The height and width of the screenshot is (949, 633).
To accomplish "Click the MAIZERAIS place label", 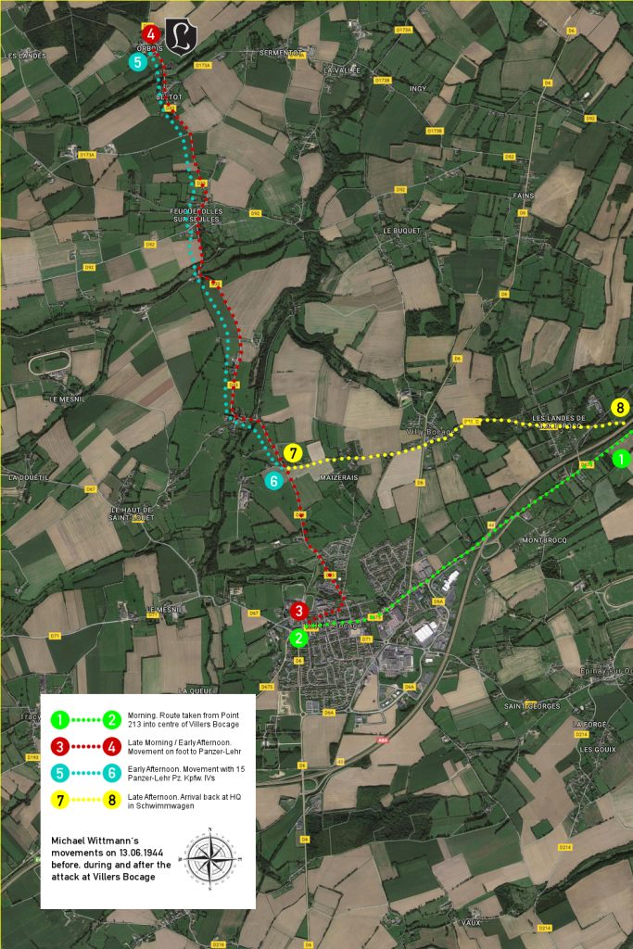I will (338, 477).
